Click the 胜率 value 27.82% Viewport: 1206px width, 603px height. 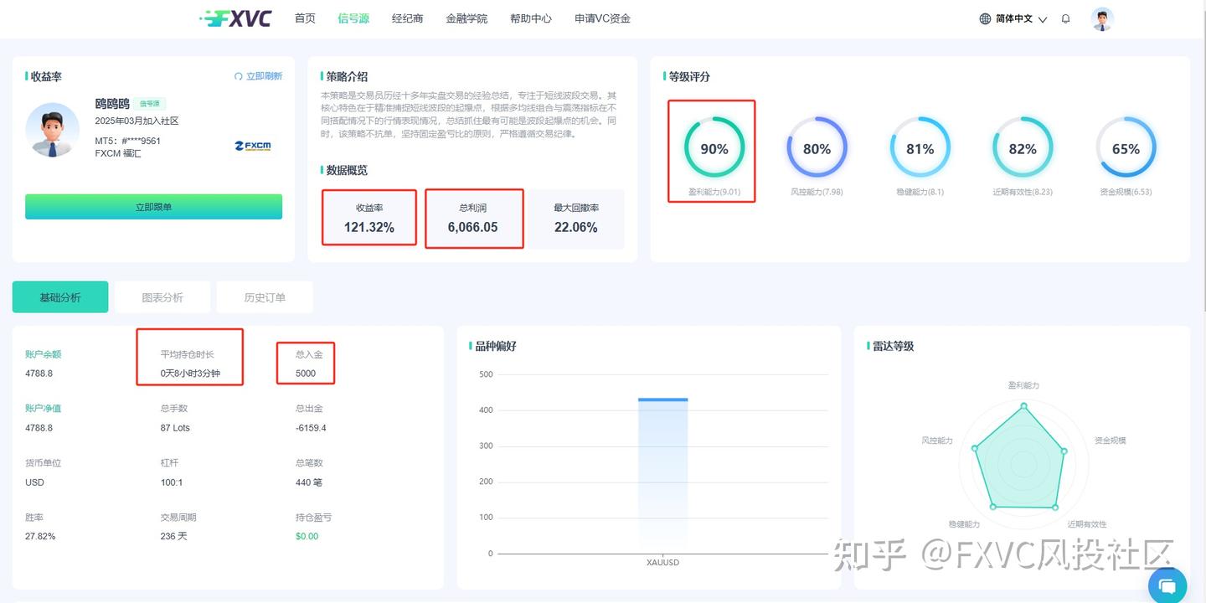[40, 536]
